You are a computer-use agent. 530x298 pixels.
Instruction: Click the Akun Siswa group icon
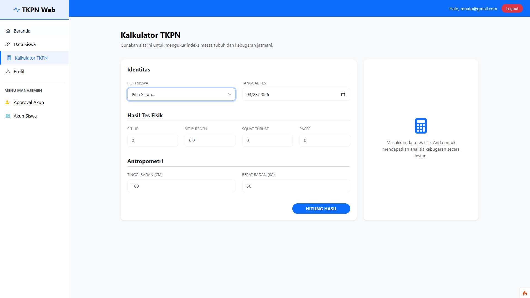(8, 116)
